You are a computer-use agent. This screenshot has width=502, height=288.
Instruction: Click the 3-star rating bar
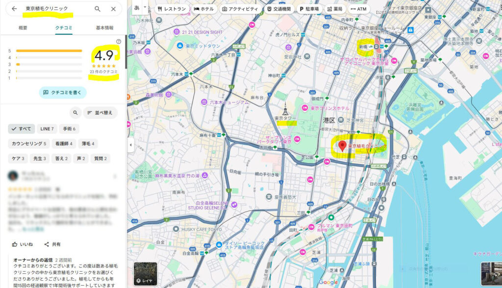[x=49, y=64]
